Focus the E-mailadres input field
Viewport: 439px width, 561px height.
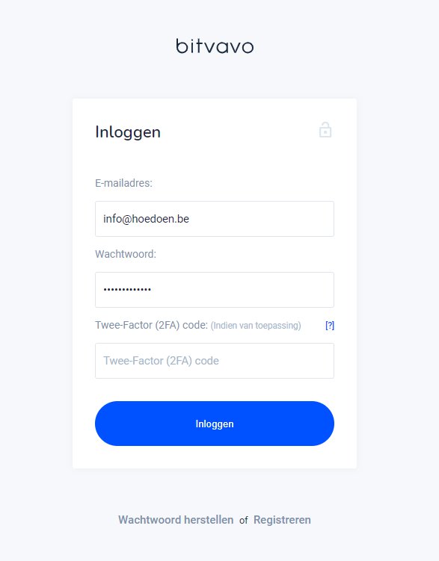tap(215, 219)
